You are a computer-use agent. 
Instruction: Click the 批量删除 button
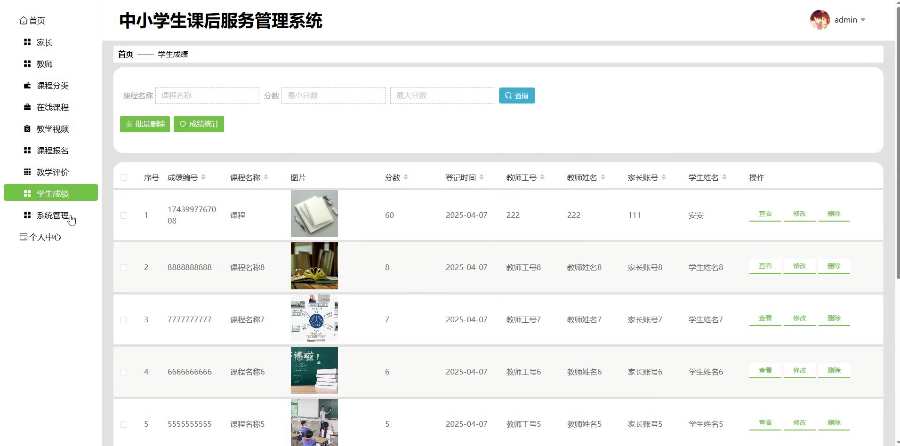point(145,124)
